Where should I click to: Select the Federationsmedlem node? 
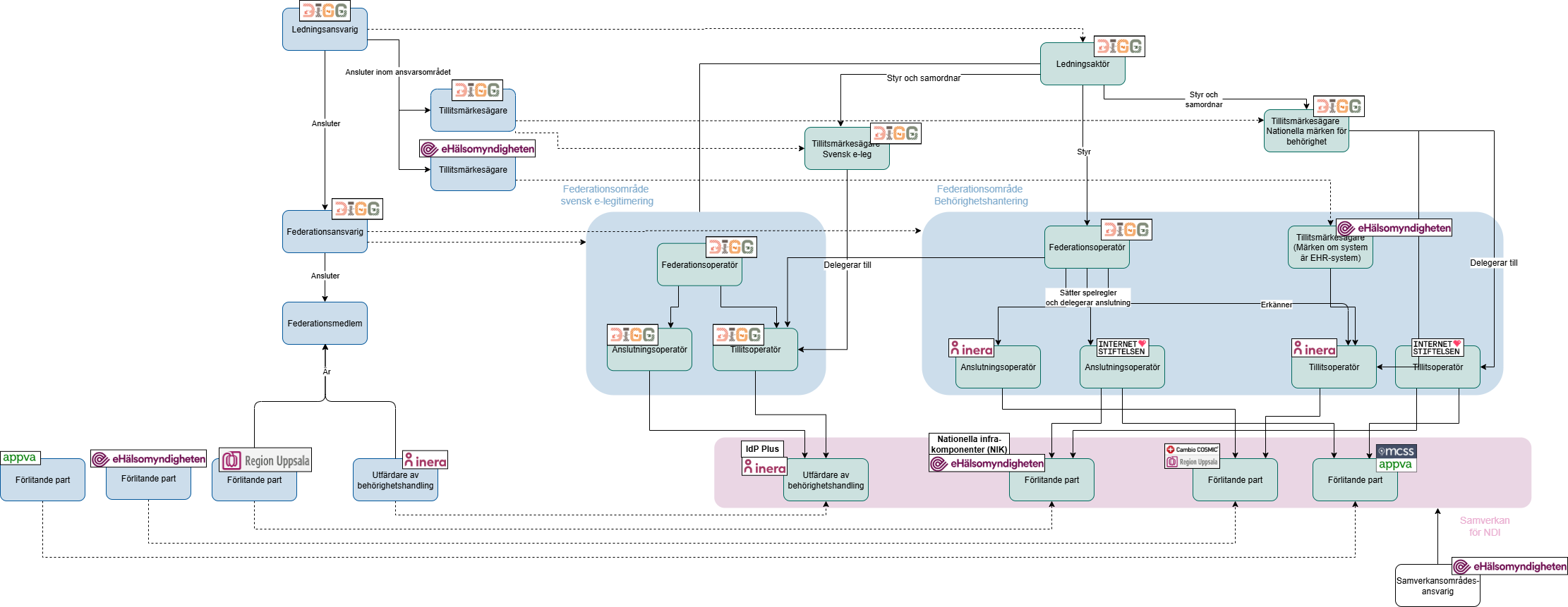pos(325,324)
